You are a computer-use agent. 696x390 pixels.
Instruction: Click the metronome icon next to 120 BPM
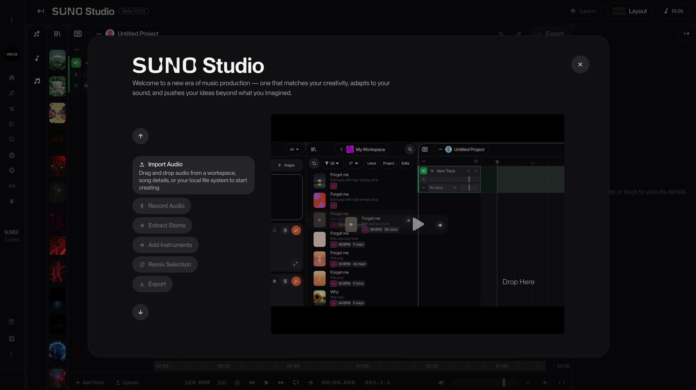(x=222, y=382)
